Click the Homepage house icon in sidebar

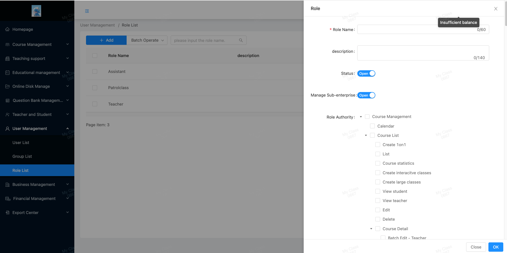coord(7,29)
